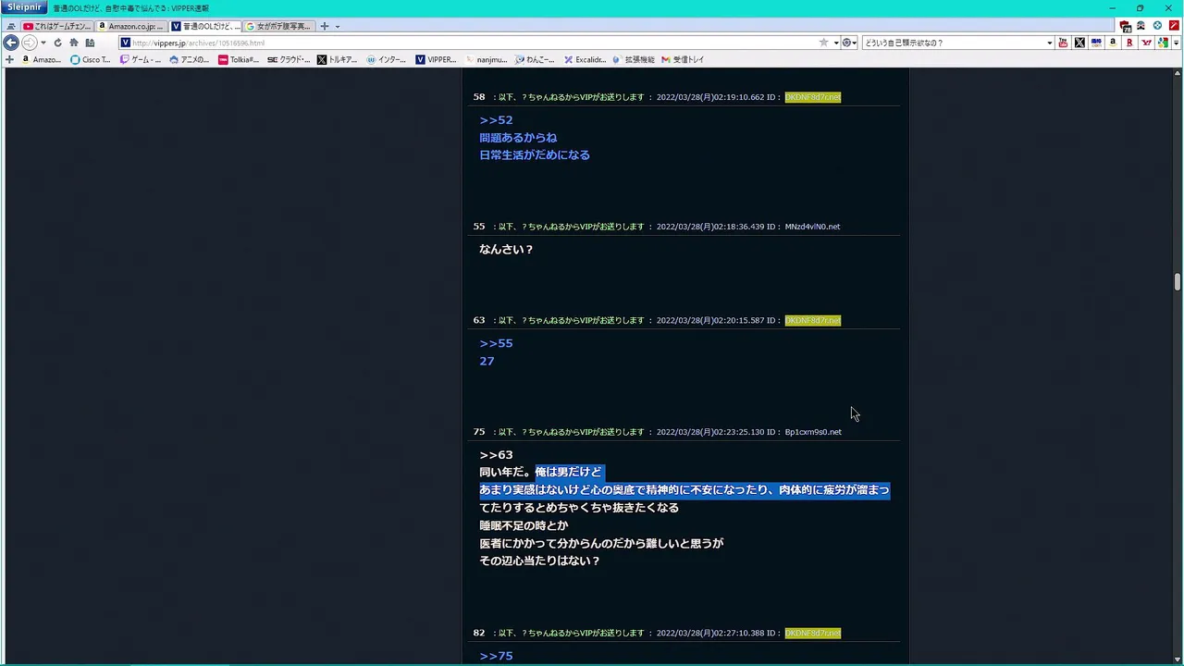Viewport: 1184px width, 666px height.
Task: Open アニメの... bookmark
Action: pos(190,59)
